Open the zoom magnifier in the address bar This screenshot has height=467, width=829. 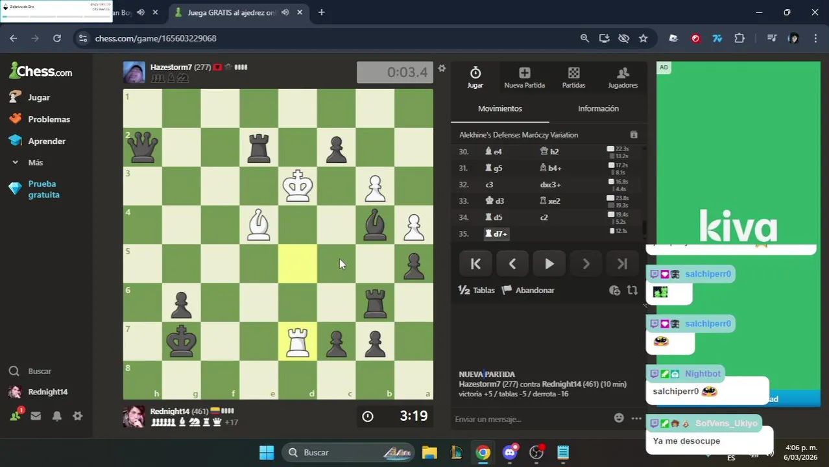pos(584,38)
